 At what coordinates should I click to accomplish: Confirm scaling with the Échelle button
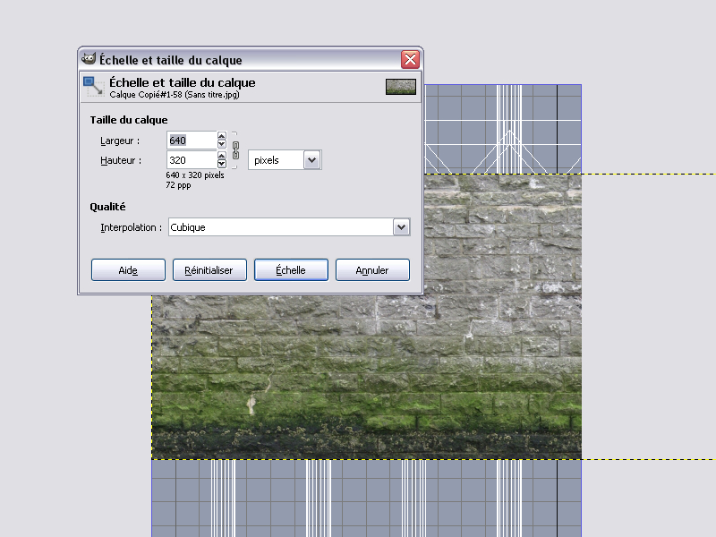pyautogui.click(x=291, y=270)
